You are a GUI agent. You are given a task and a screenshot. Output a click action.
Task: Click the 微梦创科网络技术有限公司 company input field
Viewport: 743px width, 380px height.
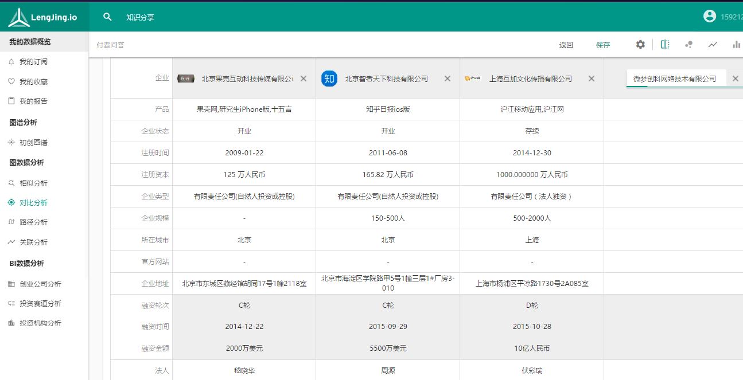[675, 79]
